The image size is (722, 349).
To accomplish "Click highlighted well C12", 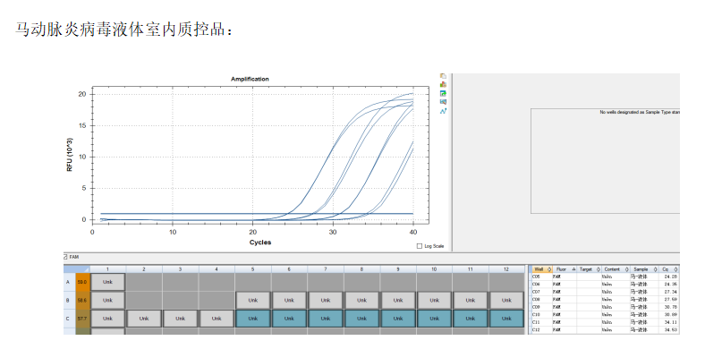I will click(x=506, y=319).
